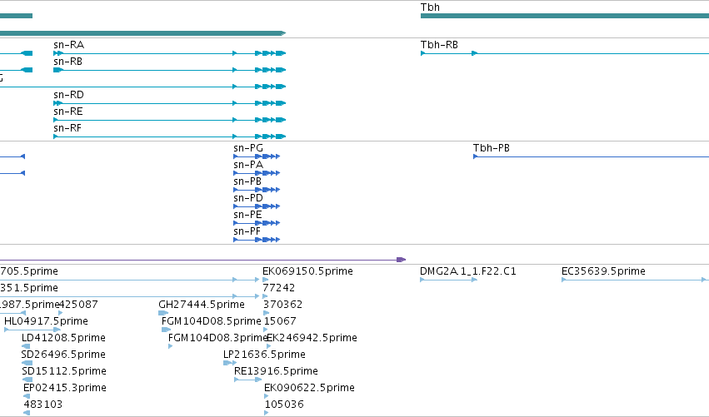The image size is (709, 417).
Task: Click the purple feature arrow end block
Action: click(x=401, y=260)
